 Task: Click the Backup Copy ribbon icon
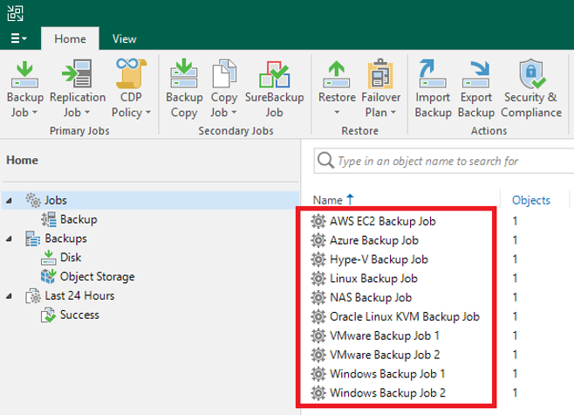pyautogui.click(x=184, y=73)
